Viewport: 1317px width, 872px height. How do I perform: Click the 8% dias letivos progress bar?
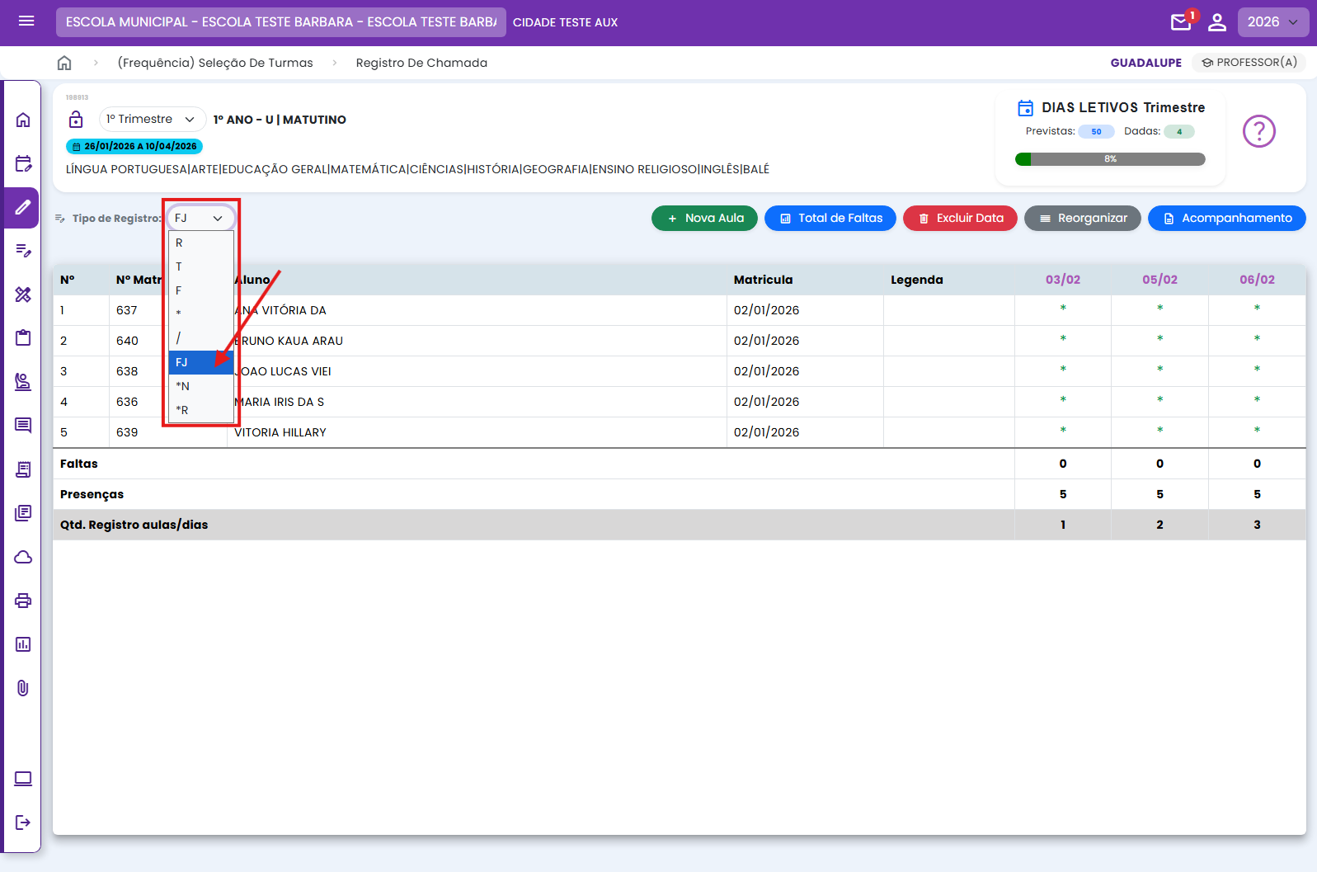[1110, 159]
